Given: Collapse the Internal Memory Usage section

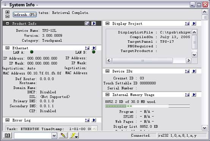Looking at the screenshot, I should (107, 95).
